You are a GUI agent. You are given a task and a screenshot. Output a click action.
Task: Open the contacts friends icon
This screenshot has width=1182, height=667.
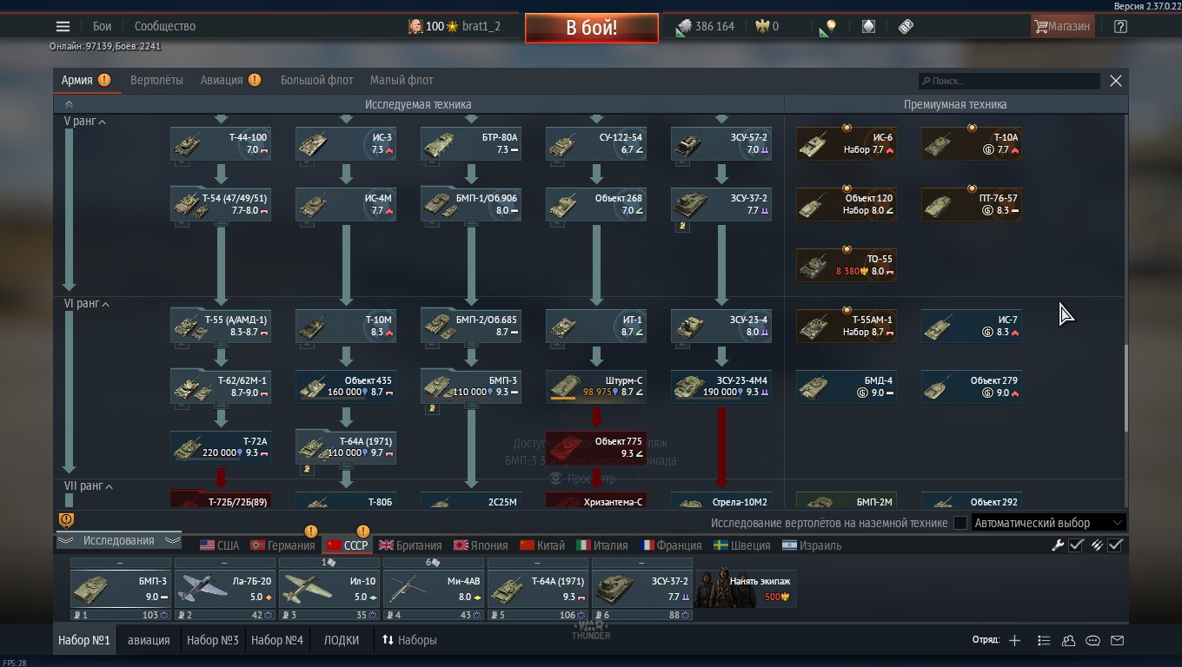coord(1068,640)
